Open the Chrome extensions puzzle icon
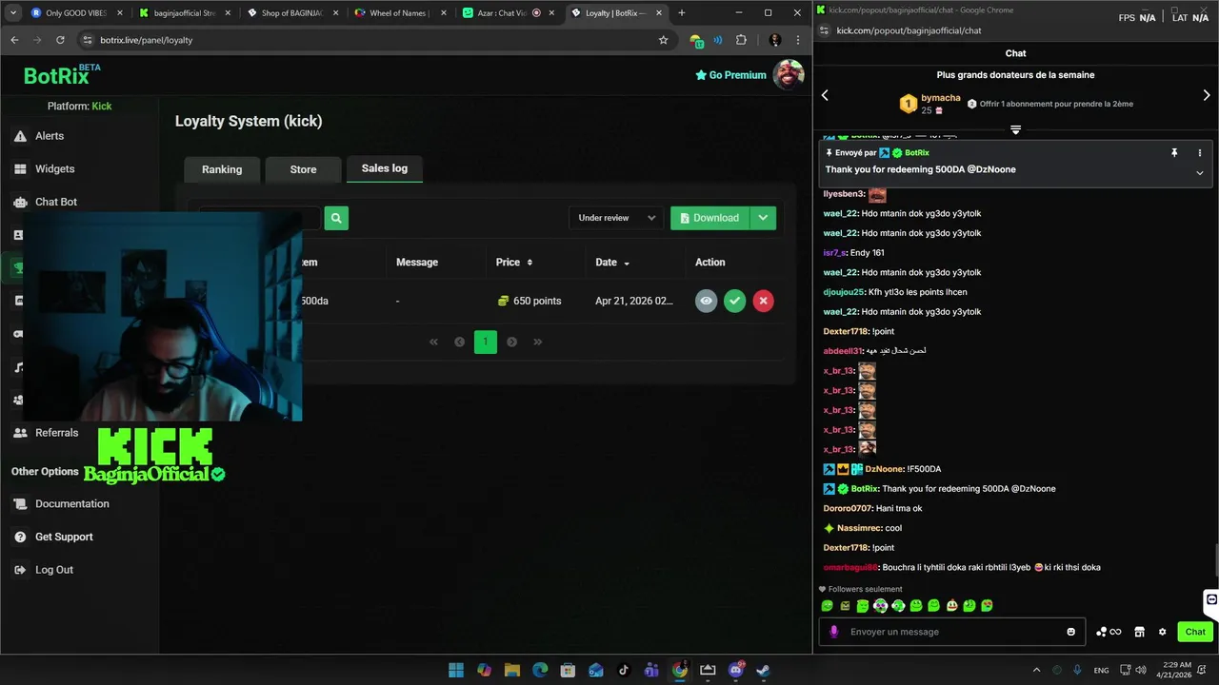1219x685 pixels. click(x=741, y=40)
